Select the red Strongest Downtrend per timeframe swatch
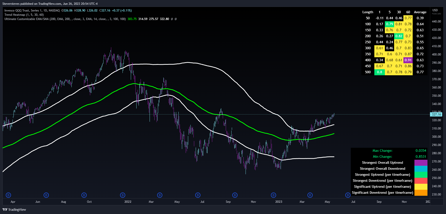Screen dimensions: 446x214 pos(421,181)
